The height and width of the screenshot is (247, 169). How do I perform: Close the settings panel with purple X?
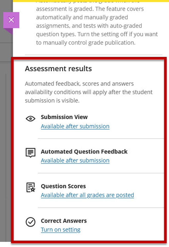pos(11,20)
